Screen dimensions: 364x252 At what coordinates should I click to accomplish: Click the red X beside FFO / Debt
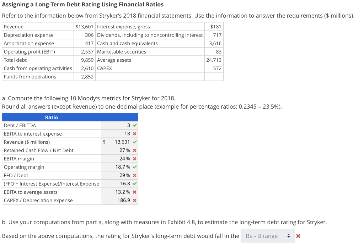point(134,175)
